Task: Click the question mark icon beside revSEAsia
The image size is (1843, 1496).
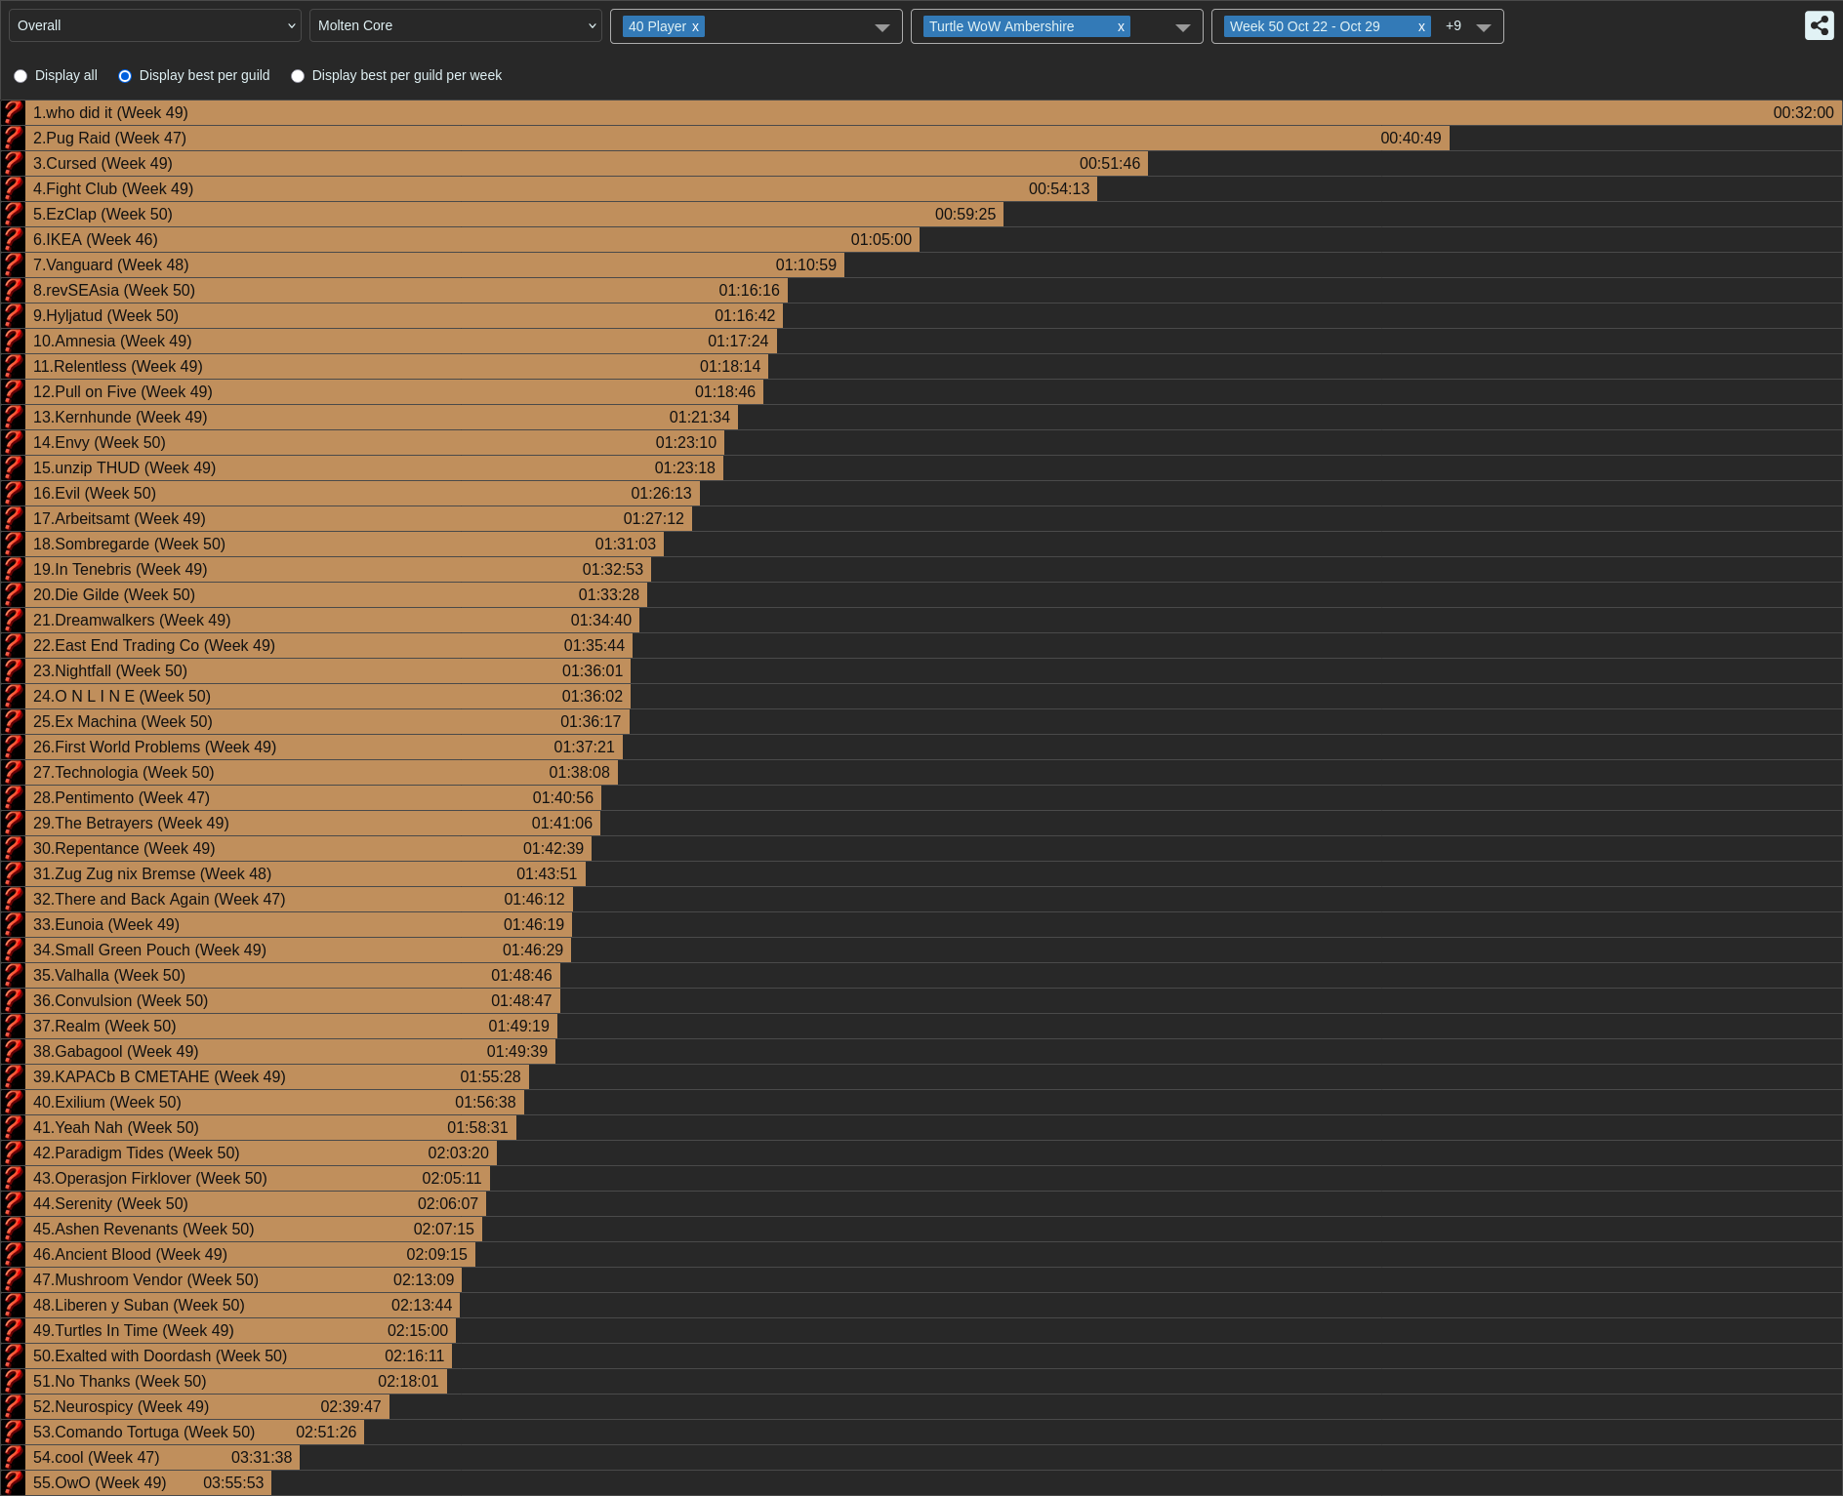Action: click(x=13, y=290)
